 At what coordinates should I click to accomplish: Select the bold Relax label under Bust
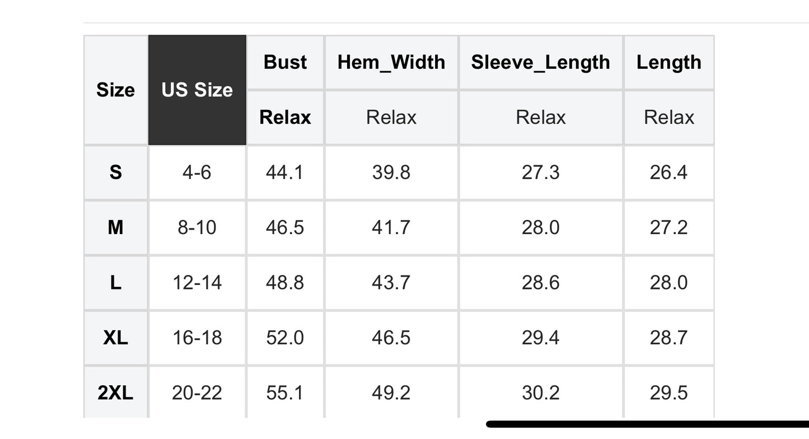click(x=285, y=118)
